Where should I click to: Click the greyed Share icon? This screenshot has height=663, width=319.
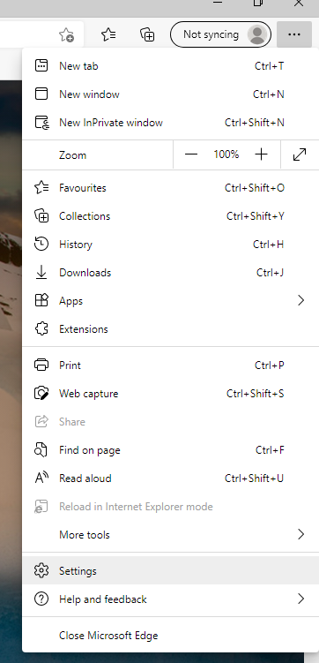point(41,422)
